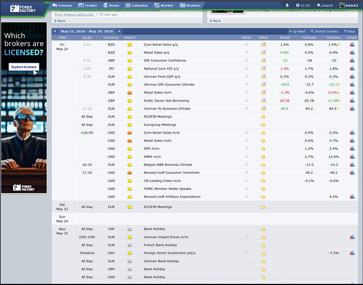Screen dimensions: 363x285
Task: Open detail folder for USD Bank Holiday
Action: [x=263, y=277]
